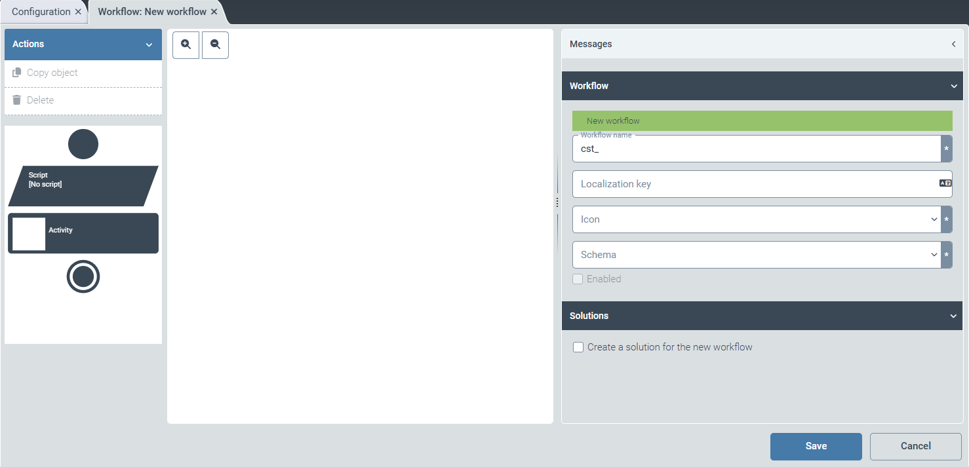Viewport: 969px width, 467px height.
Task: Click the Copy object icon
Action: click(x=16, y=72)
